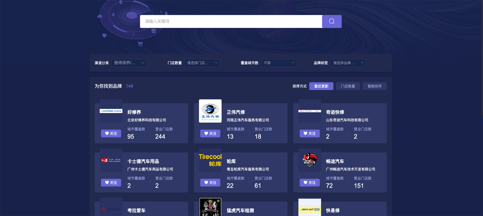Click company name 山东奇迹汽车科技有限公司
Viewport: 483px width, 216px height.
pyautogui.click(x=347, y=120)
